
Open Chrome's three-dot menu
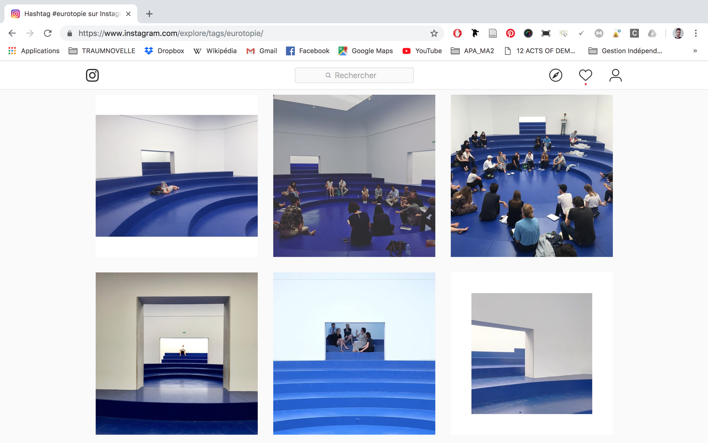coord(696,33)
